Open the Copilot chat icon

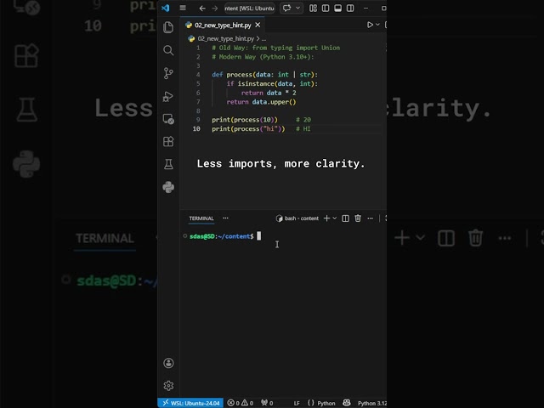(x=287, y=8)
